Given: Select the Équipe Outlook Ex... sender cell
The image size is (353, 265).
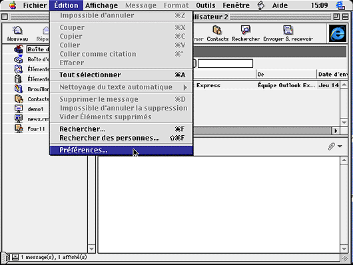Looking at the screenshot, I should pyautogui.click(x=286, y=85).
